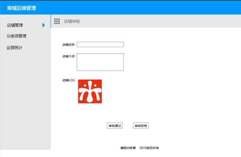This screenshot has height=157, width=241.
Task: Click the 店铺LOG label
Action: (x=68, y=80)
